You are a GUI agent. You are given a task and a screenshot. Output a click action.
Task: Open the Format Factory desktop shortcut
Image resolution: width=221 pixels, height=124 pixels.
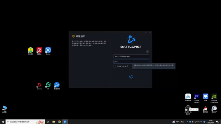click(214, 109)
